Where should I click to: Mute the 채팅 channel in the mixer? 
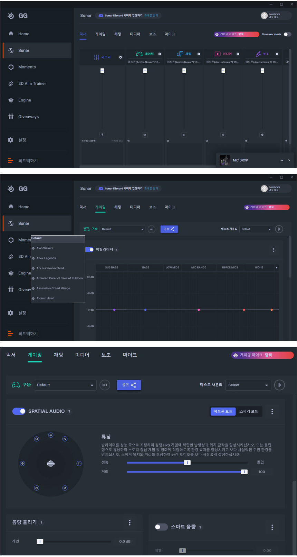[x=184, y=135]
